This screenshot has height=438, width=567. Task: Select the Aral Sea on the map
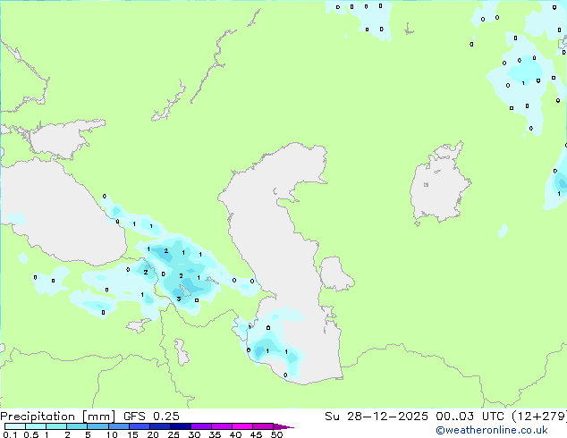click(440, 188)
